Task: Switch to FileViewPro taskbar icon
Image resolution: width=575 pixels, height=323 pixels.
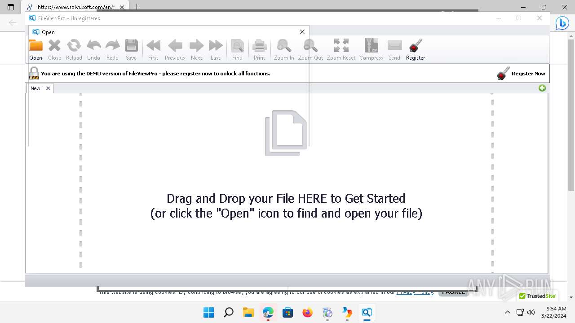Action: pos(367,312)
